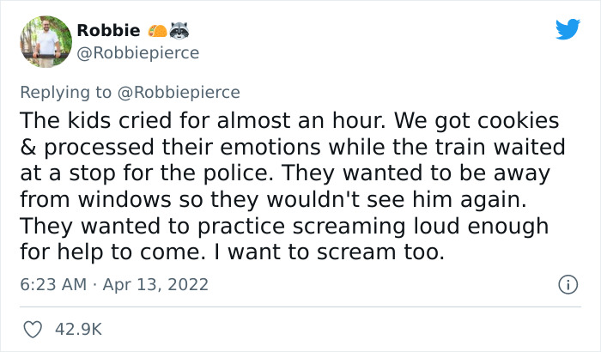This screenshot has width=601, height=352.
Task: Click the @Robbiepierce handle under the name
Action: tap(137, 52)
